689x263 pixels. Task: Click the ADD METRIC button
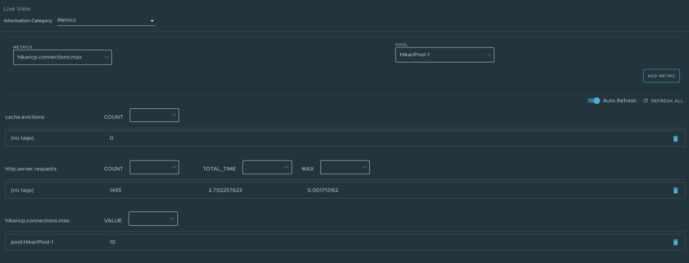(661, 76)
